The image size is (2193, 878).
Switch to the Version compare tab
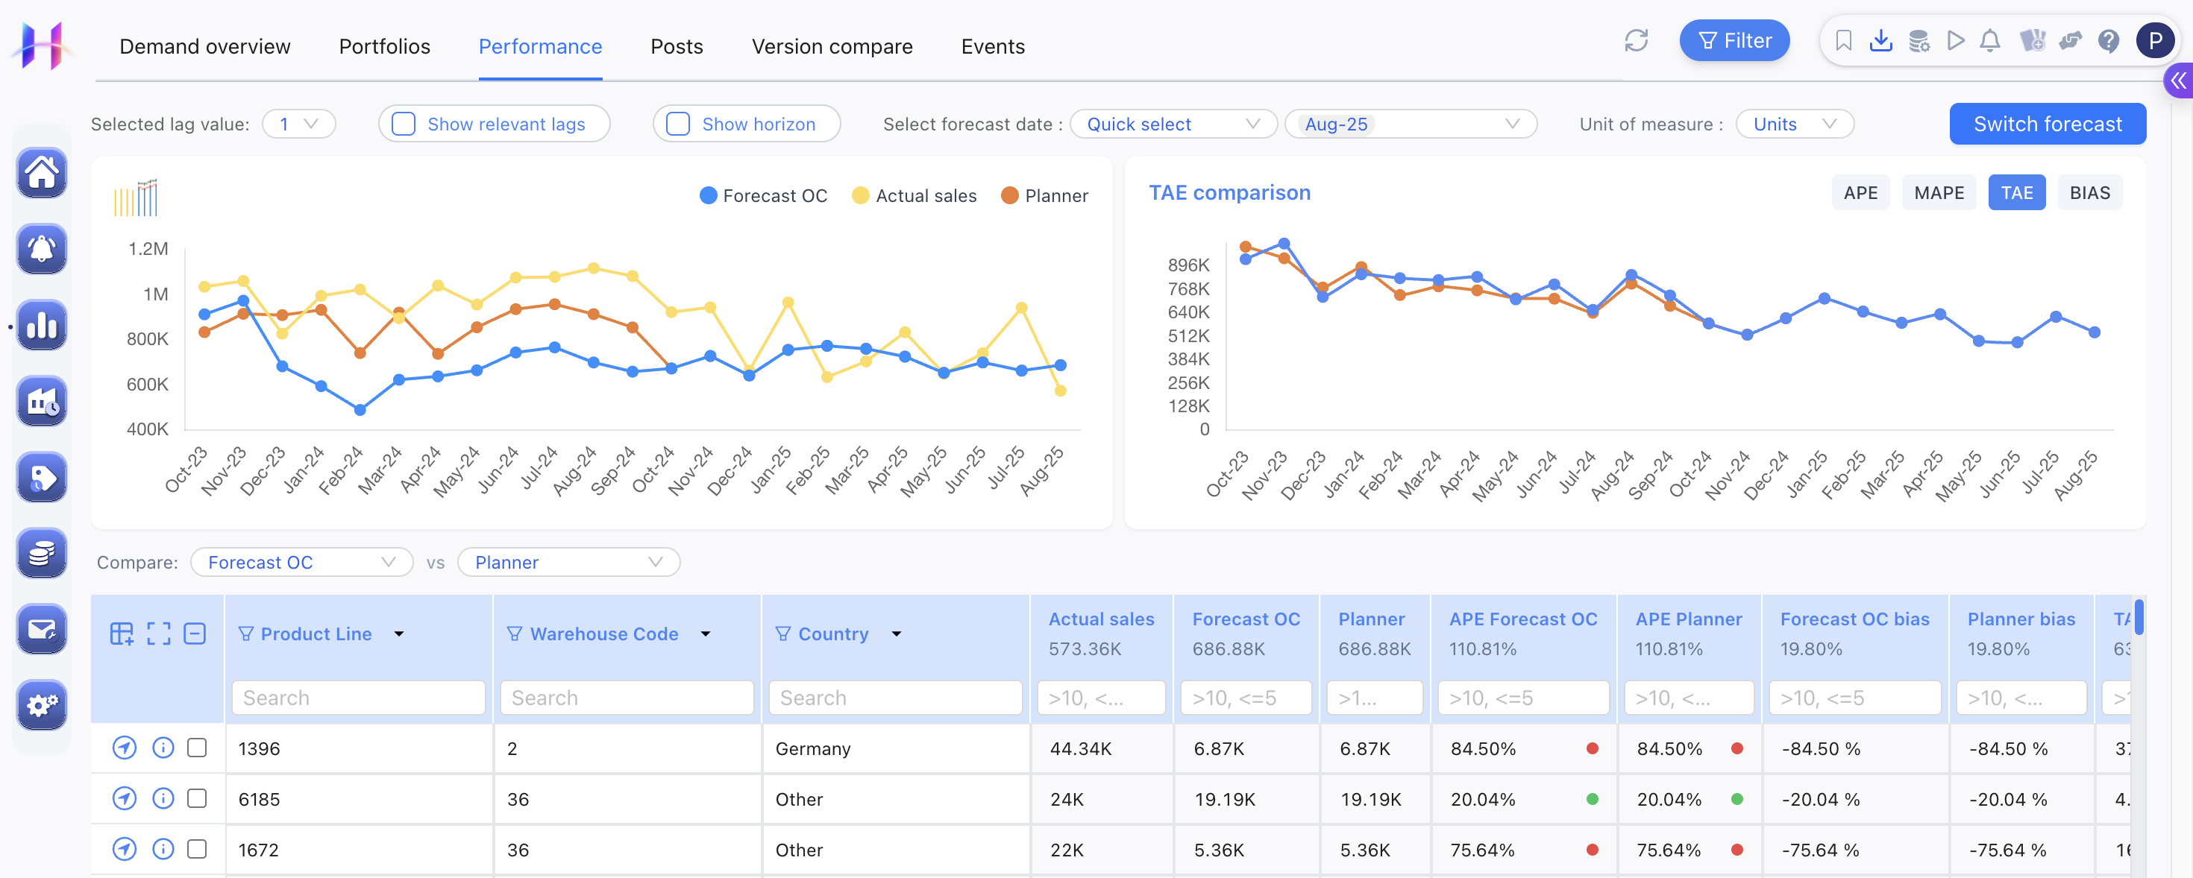click(x=832, y=47)
